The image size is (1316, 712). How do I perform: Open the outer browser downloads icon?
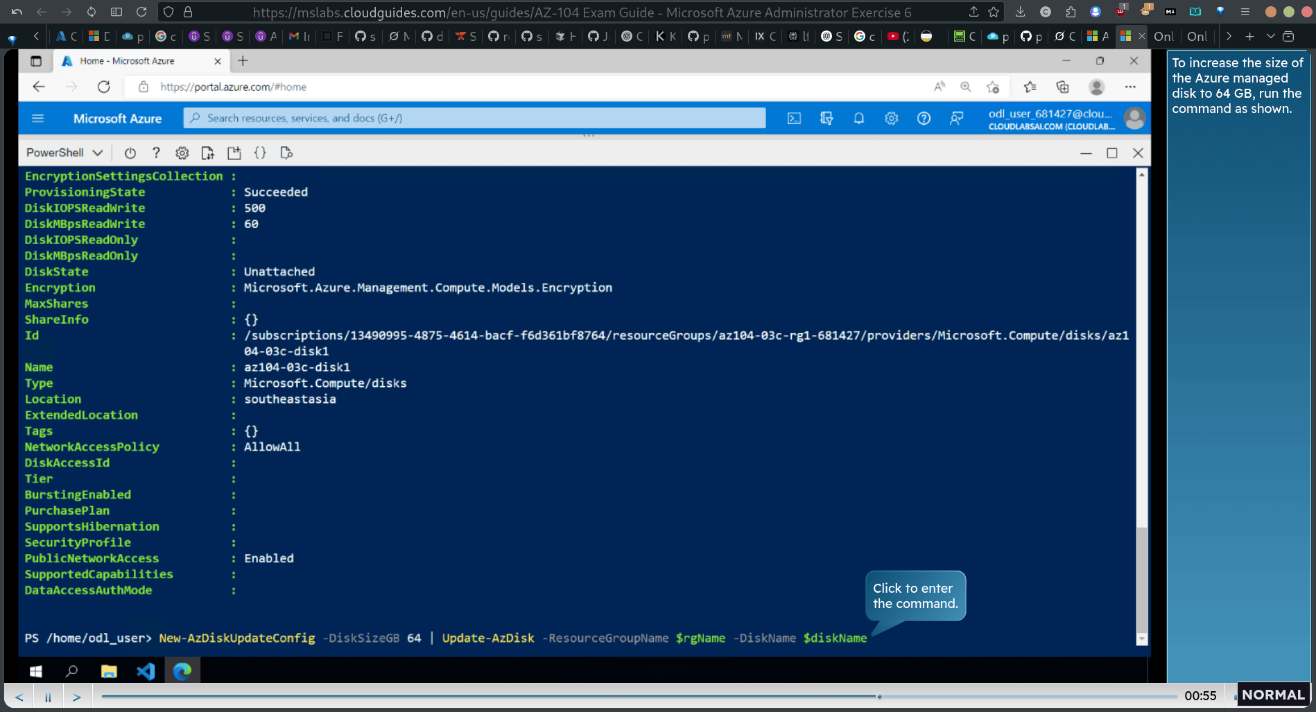[x=1020, y=12]
